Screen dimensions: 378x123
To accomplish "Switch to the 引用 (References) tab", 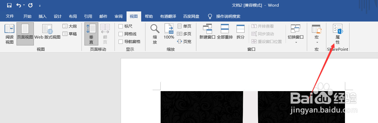I will pos(88,16).
